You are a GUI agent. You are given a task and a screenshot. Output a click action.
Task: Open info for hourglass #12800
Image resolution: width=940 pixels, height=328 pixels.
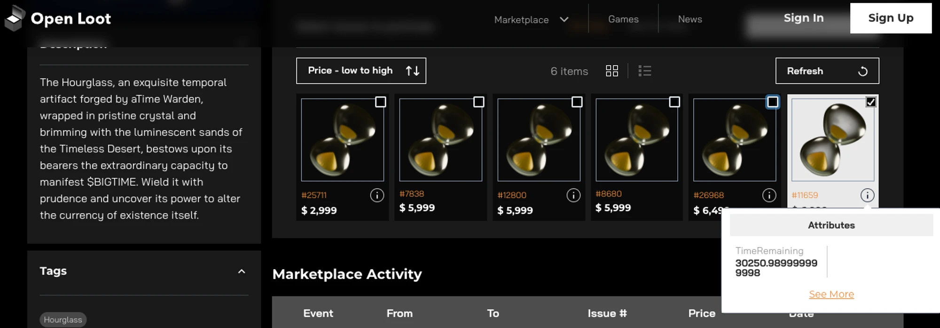573,195
